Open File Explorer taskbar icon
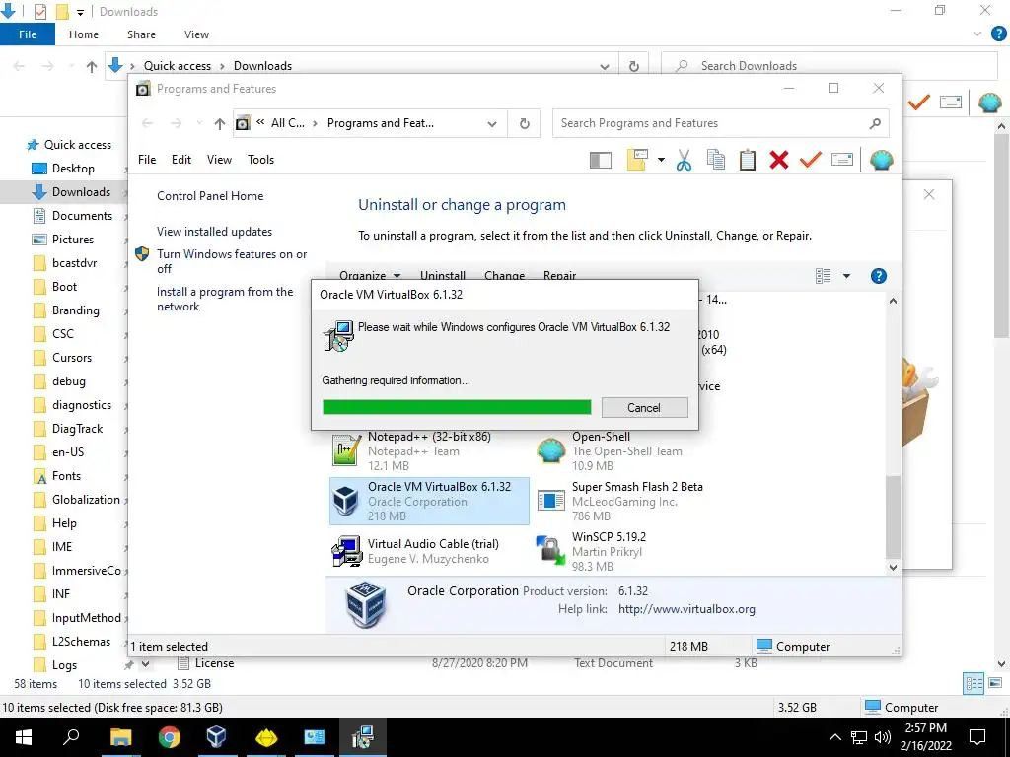 coord(120,737)
